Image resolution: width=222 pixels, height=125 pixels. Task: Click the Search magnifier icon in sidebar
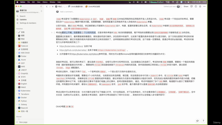18,16
